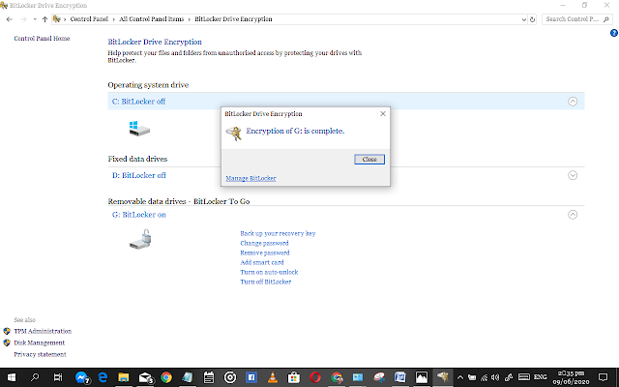Click active BitLocker taskbar icon
Image resolution: width=619 pixels, height=387 pixels.
pyautogui.click(x=443, y=377)
